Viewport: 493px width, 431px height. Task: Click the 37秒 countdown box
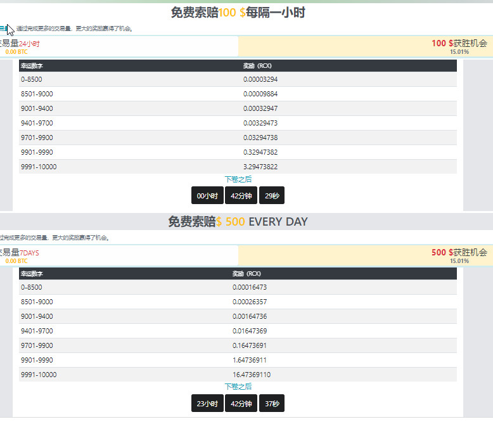271,404
